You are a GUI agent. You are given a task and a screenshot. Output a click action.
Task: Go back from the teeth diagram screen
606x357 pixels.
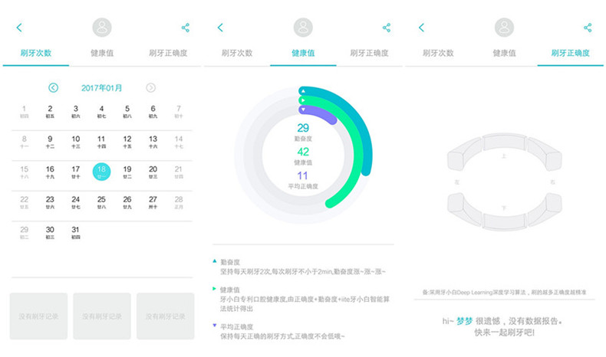[420, 28]
